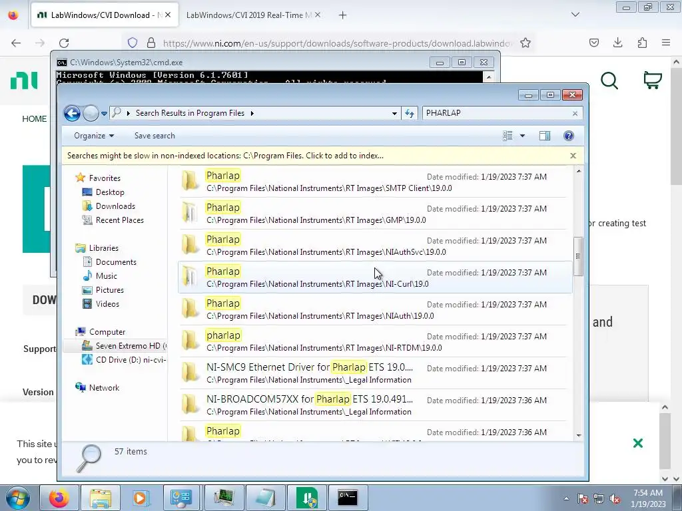Open Favorites in navigation pane
Screen dimensions: 682x511
click(x=105, y=178)
